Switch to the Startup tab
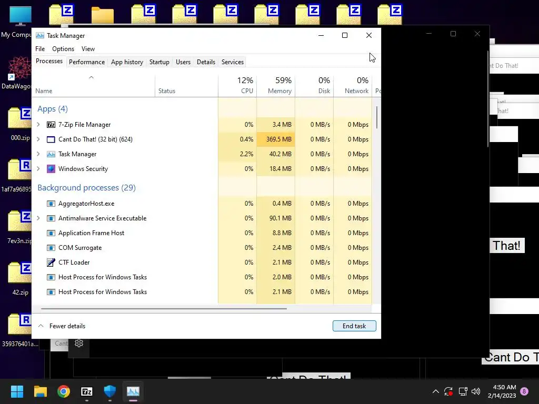The width and height of the screenshot is (539, 404). [159, 62]
